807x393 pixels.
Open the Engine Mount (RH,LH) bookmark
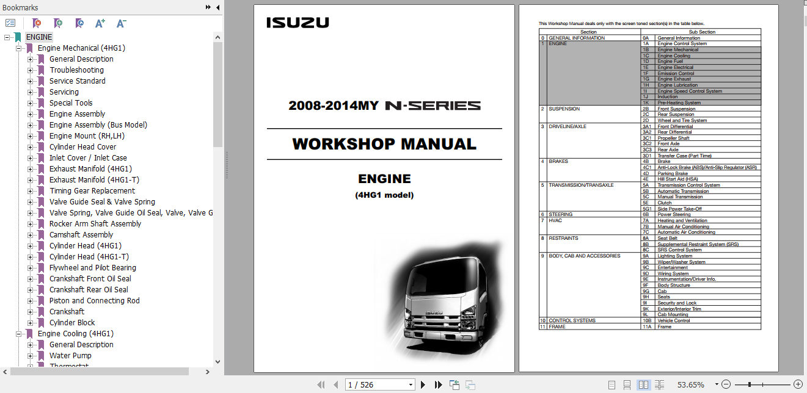point(87,136)
